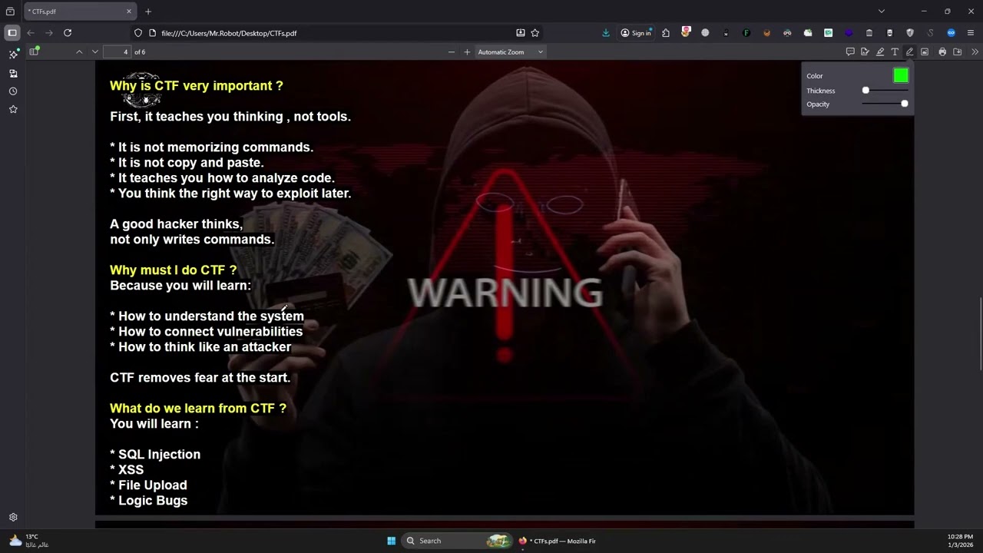Select the highlight tool

click(880, 51)
